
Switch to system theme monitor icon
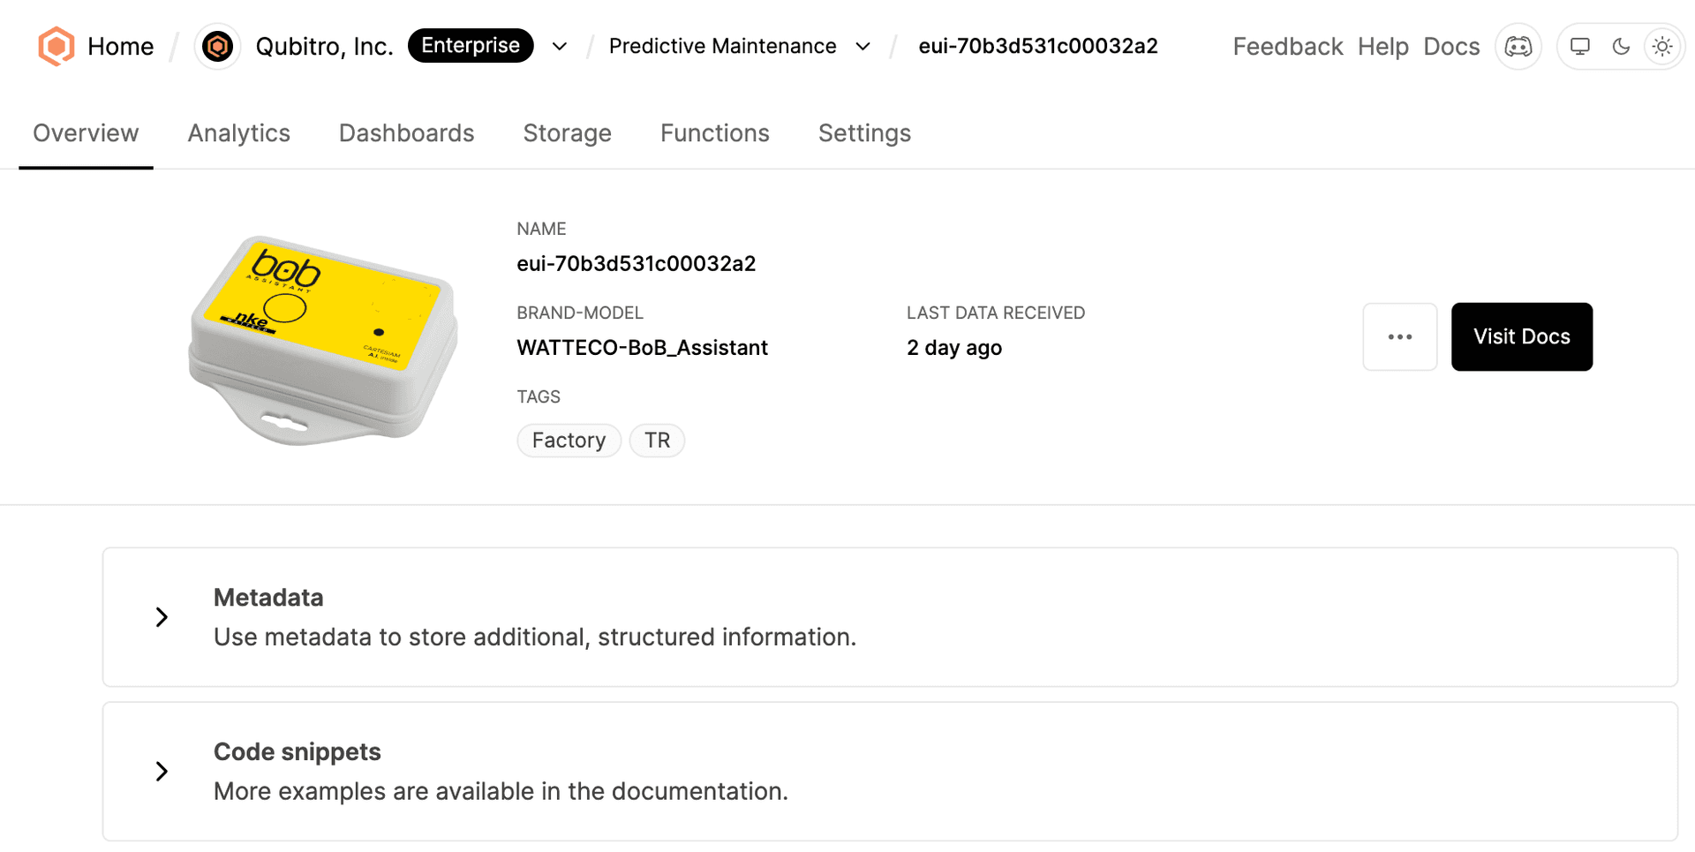click(x=1580, y=46)
